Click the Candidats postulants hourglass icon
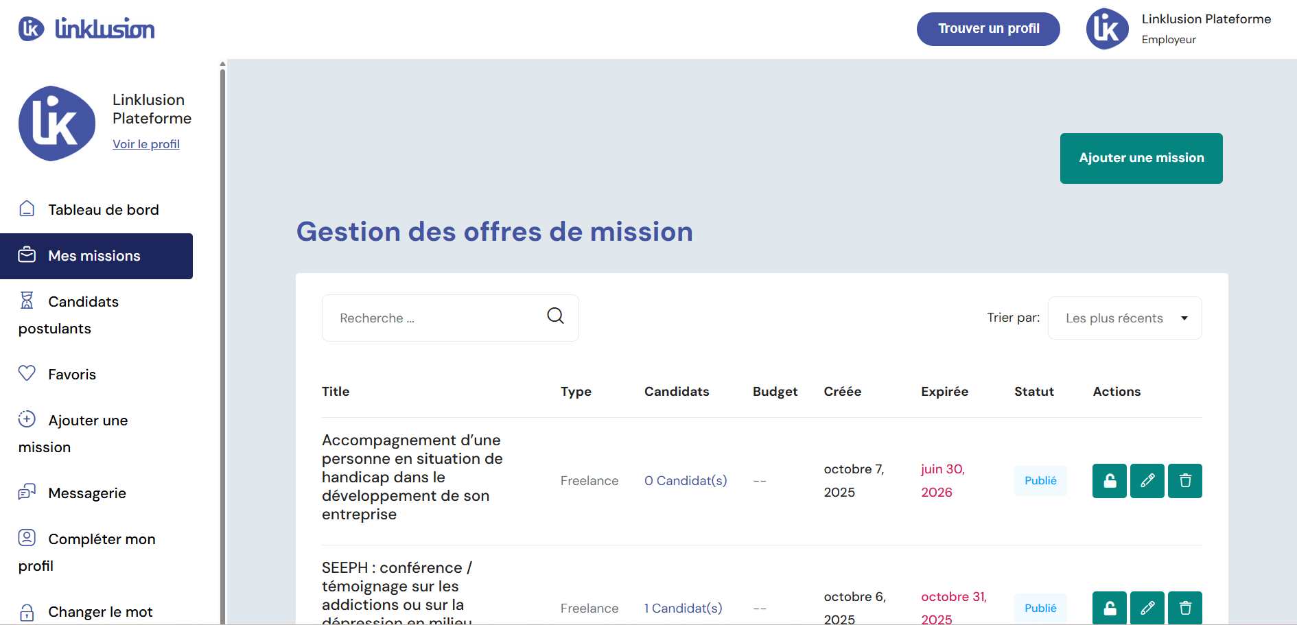The height and width of the screenshot is (625, 1297). click(x=26, y=300)
